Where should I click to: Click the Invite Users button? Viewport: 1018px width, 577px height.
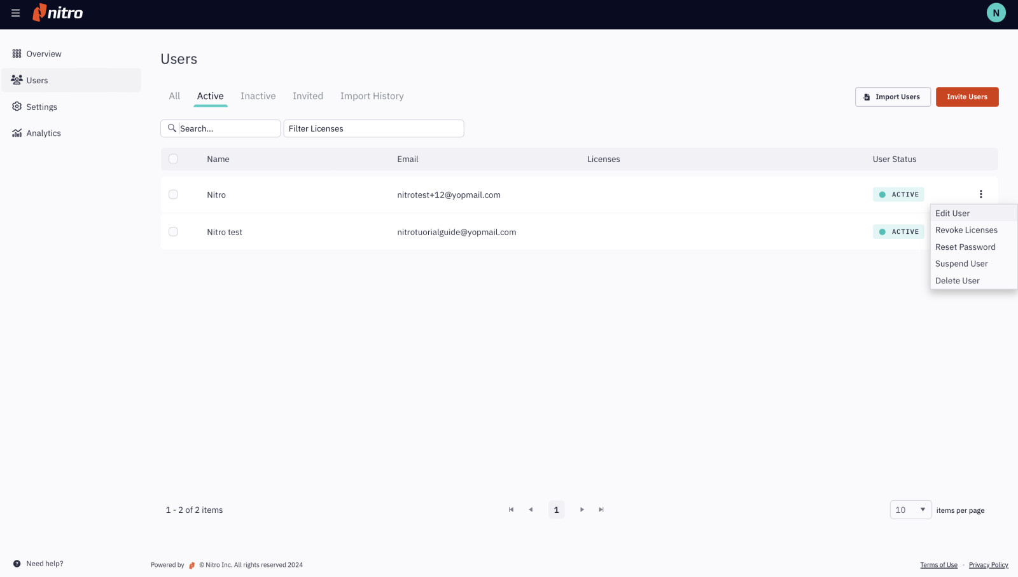point(966,97)
